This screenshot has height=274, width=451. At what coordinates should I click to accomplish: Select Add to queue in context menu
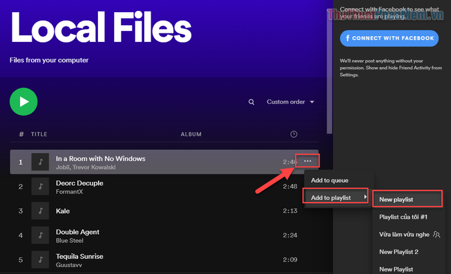click(x=330, y=180)
